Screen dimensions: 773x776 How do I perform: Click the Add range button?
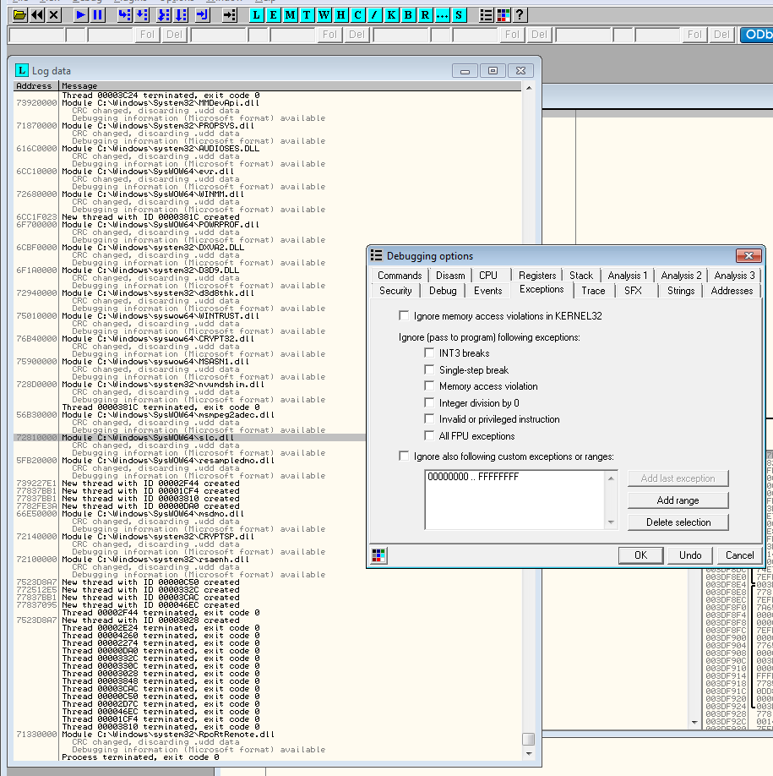point(678,500)
